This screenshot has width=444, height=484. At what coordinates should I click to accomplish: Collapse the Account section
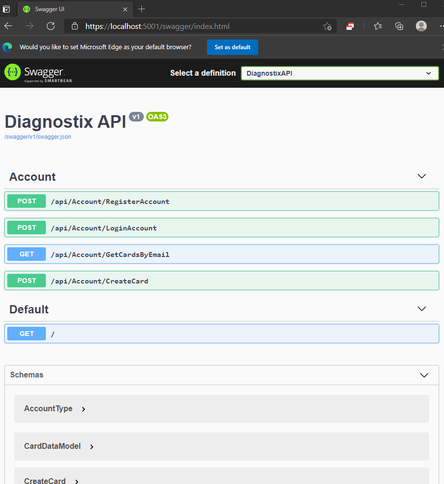(421, 176)
